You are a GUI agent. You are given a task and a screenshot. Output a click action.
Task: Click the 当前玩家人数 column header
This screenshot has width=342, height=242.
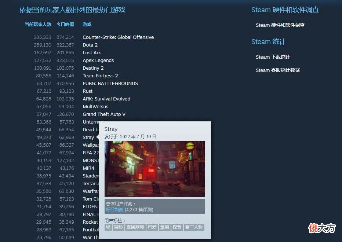(38, 25)
